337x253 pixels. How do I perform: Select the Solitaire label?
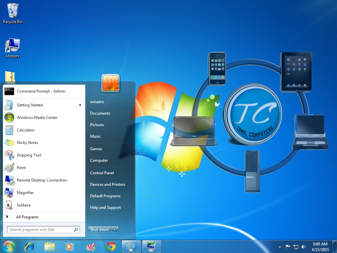(x=24, y=205)
